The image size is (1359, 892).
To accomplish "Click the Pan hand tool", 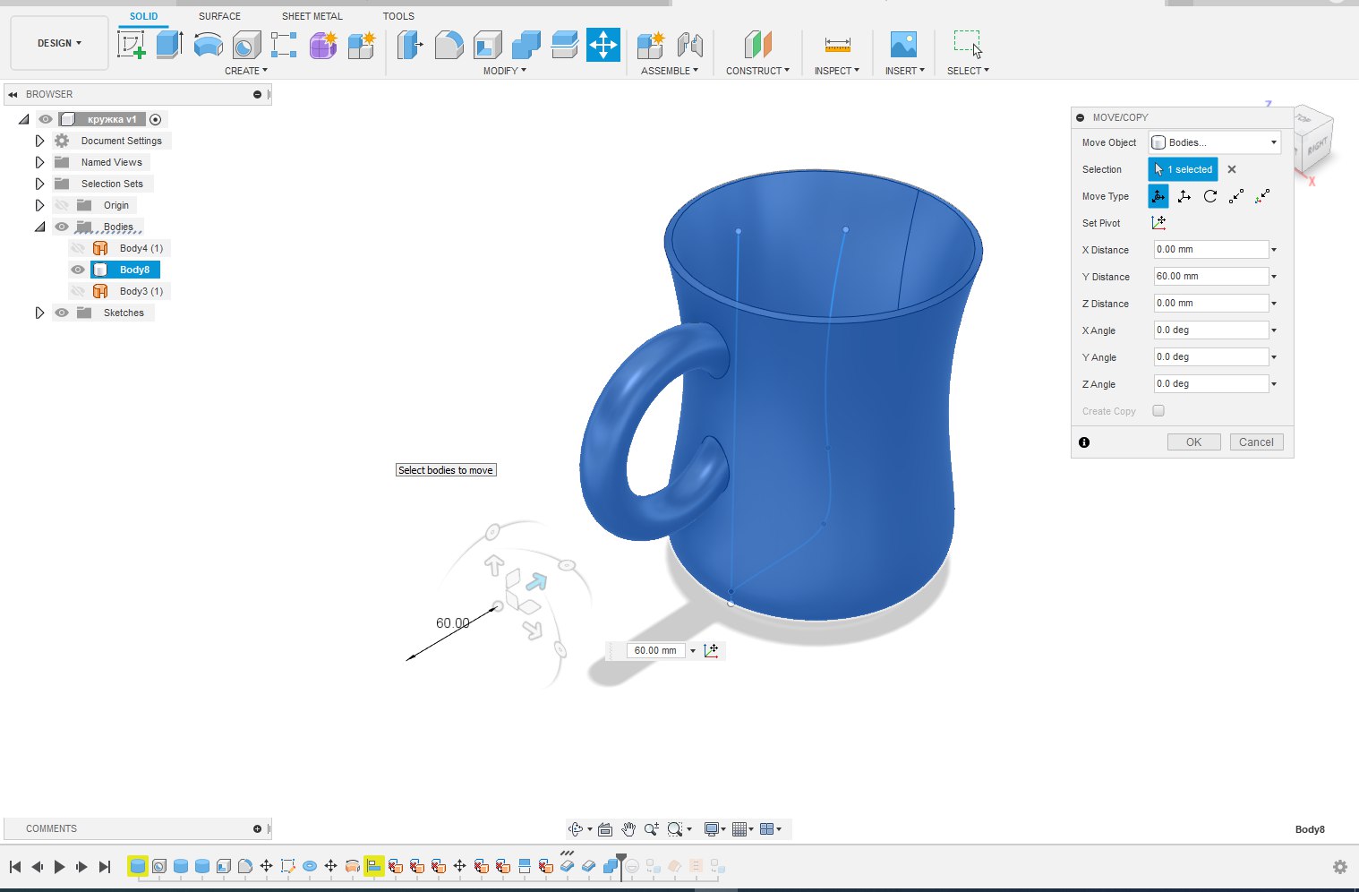I will (x=628, y=829).
